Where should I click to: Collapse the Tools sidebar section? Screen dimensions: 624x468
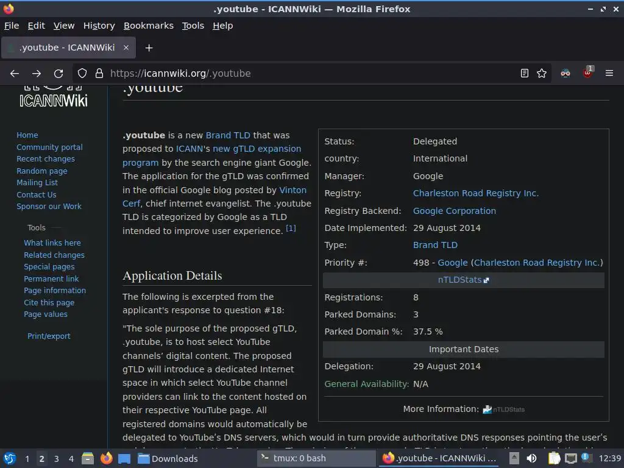(36, 228)
